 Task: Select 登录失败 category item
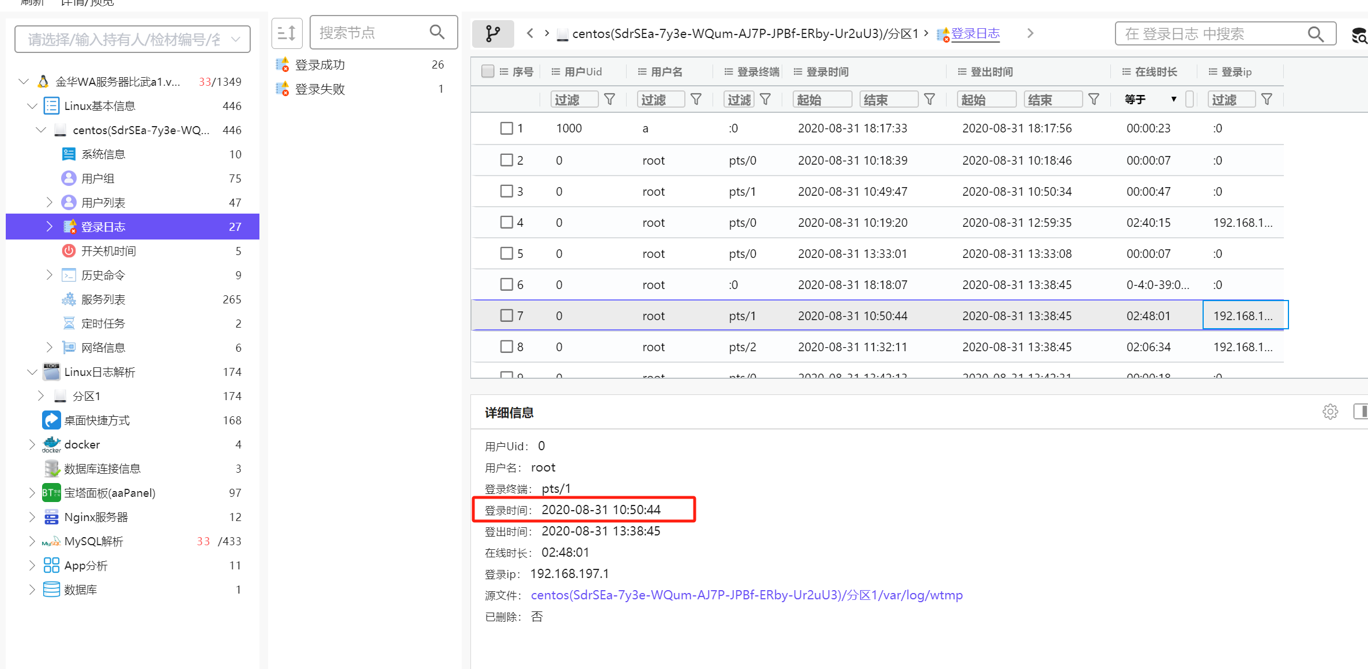click(x=320, y=89)
